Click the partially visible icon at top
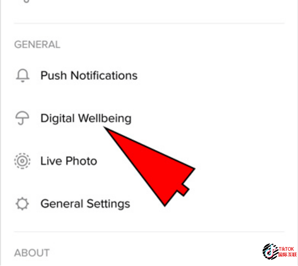The width and height of the screenshot is (298, 266). tap(26, 1)
